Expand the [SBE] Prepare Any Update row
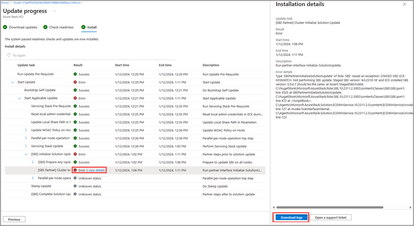 pos(33,162)
